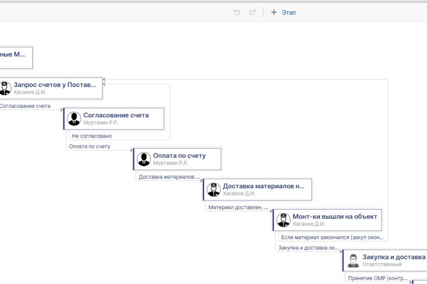Click avatar on Монт-ки вышли на объект stage
The image size is (427, 284).
(283, 220)
